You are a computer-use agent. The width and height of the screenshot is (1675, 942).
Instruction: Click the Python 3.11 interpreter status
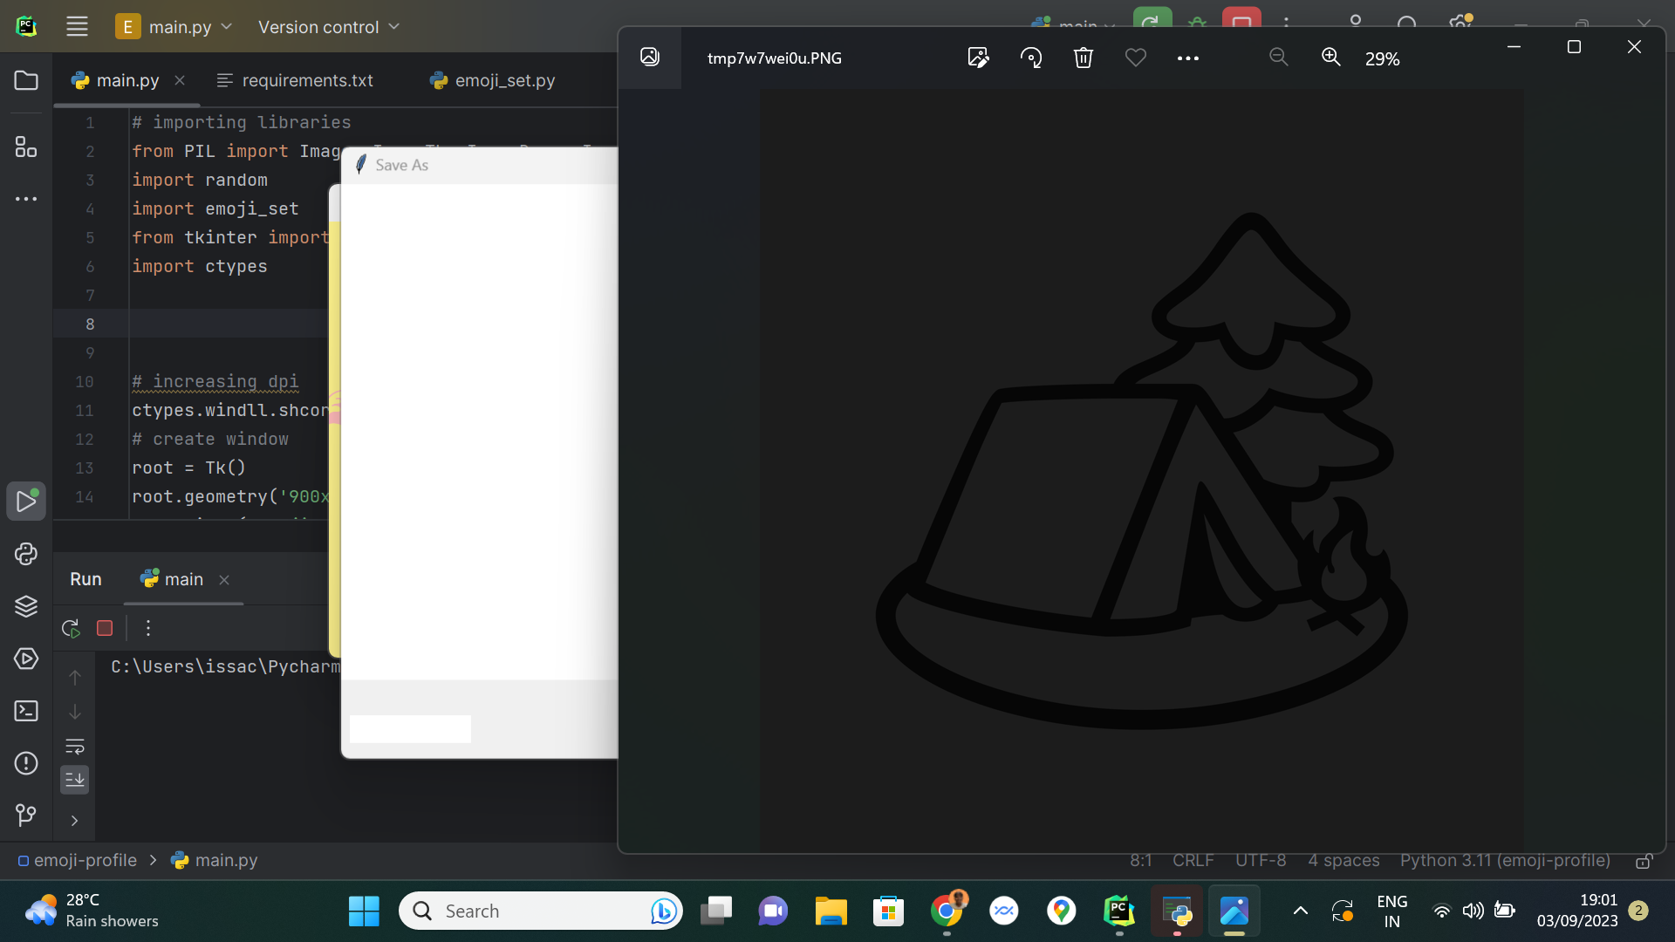click(x=1505, y=860)
